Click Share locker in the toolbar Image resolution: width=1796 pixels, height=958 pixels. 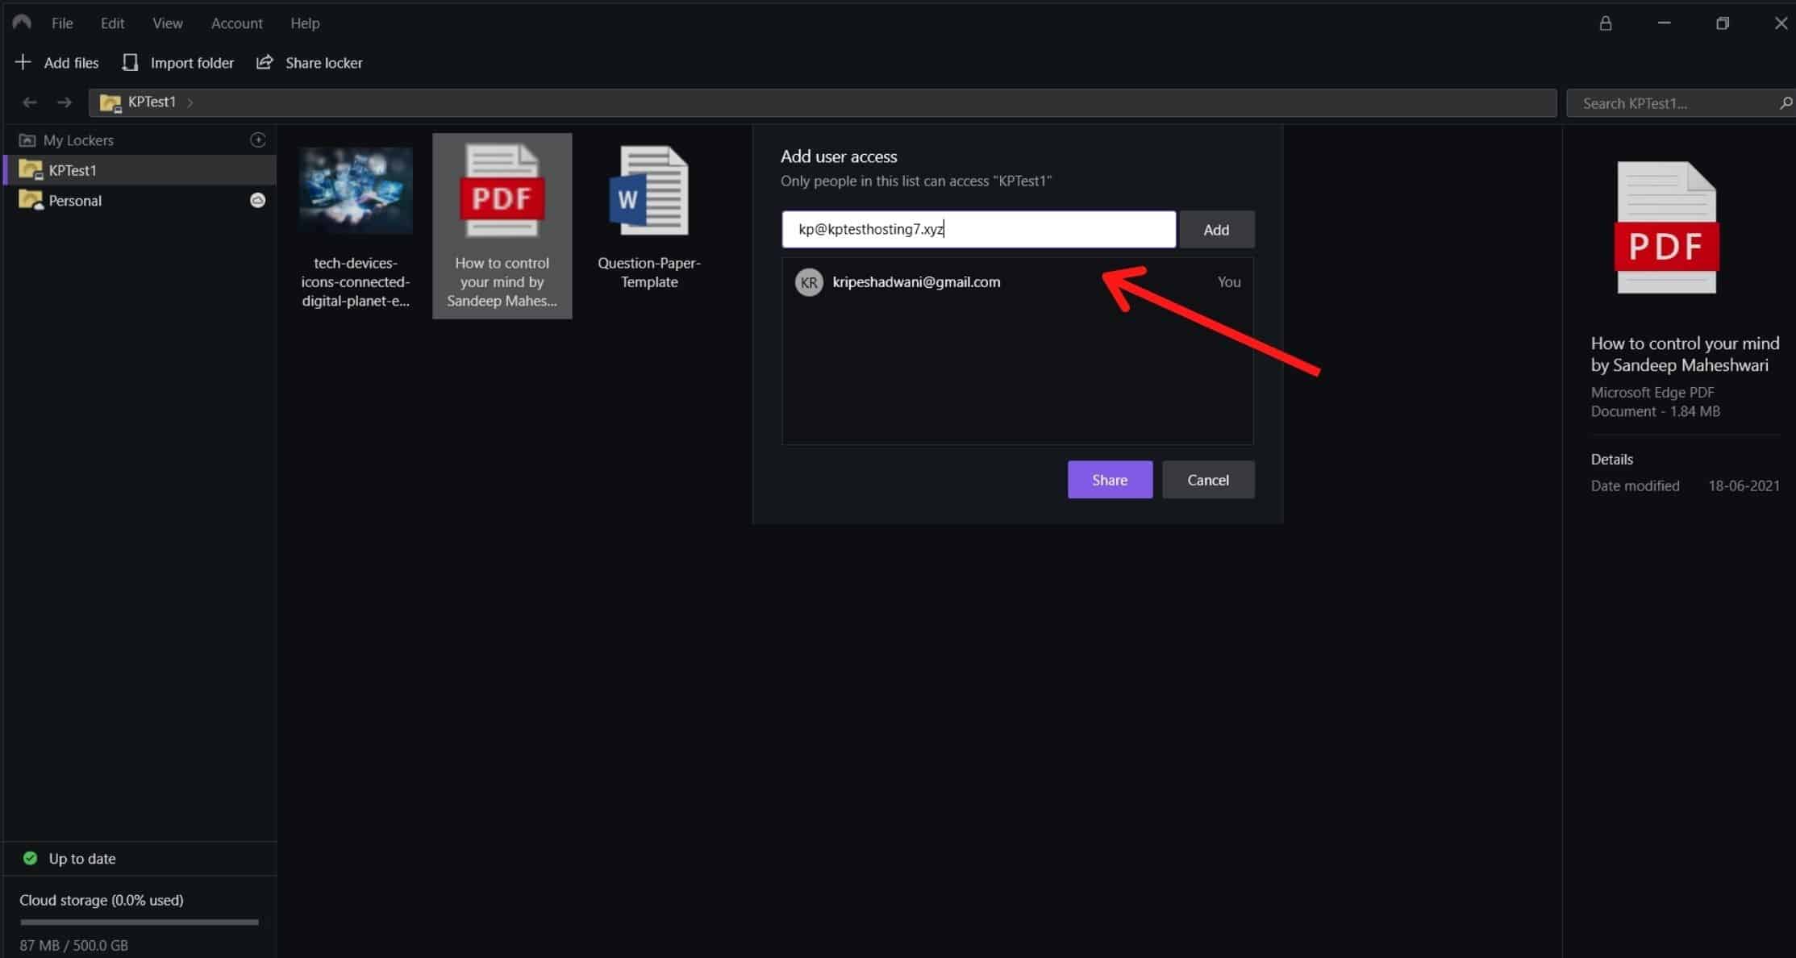(x=310, y=63)
